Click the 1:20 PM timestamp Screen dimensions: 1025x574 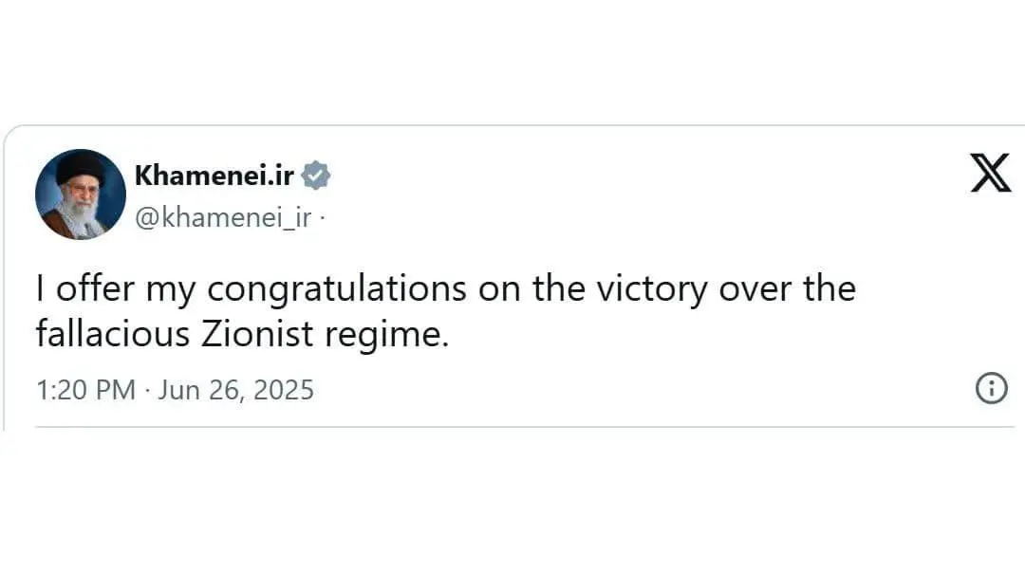85,390
